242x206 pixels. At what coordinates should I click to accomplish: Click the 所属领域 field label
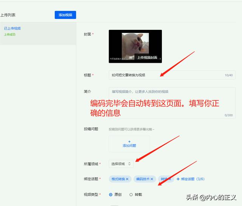click(x=91, y=164)
